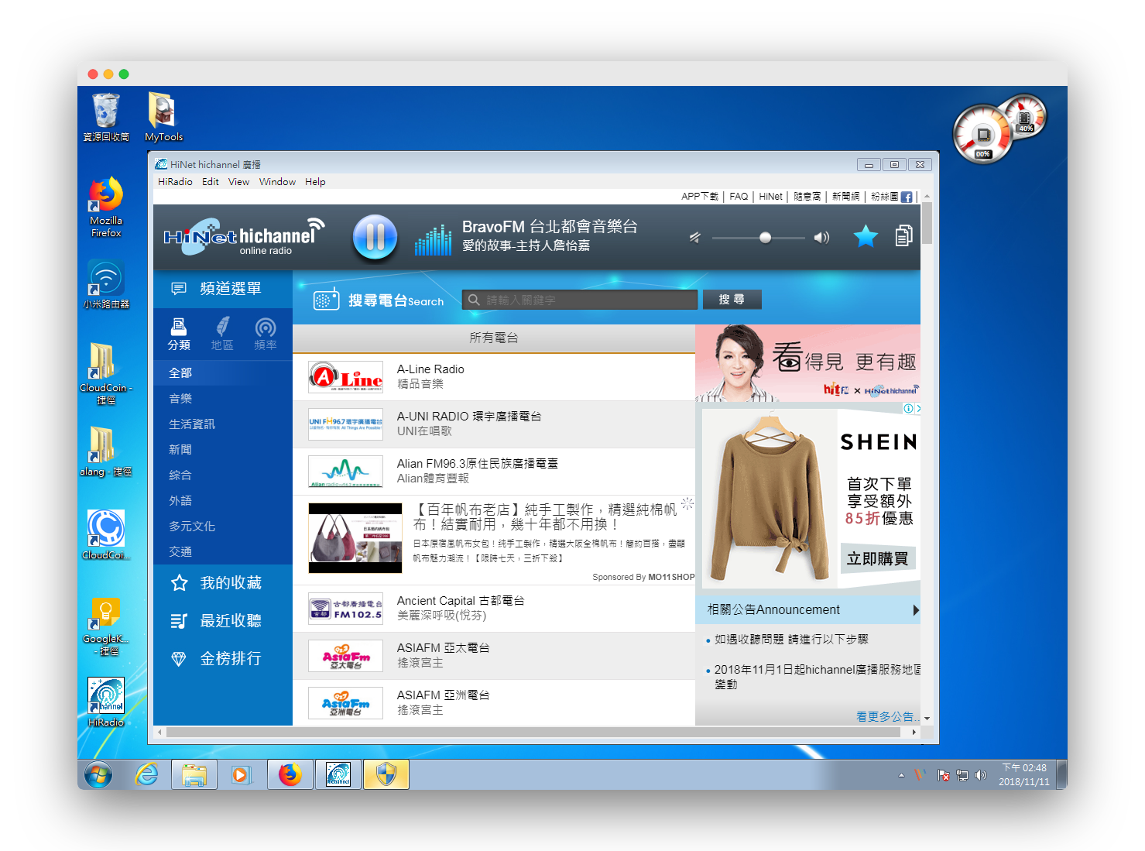The width and height of the screenshot is (1145, 851).
Task: Open 小米路由器 desktop shortcut
Action: coord(106,284)
